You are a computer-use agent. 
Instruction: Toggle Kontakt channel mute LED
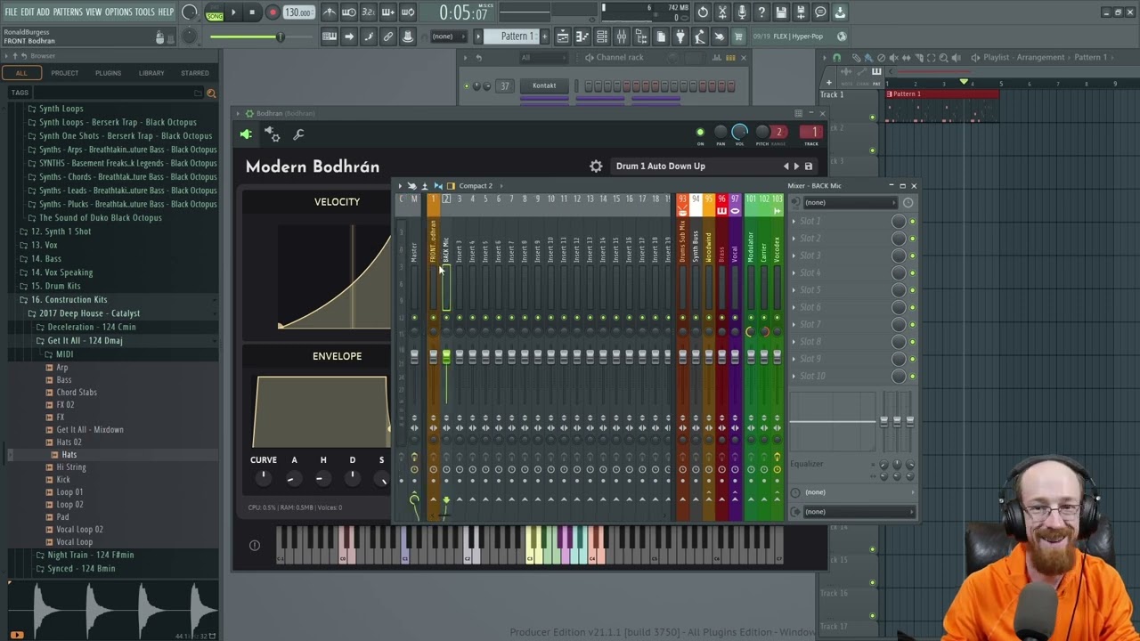click(x=466, y=86)
